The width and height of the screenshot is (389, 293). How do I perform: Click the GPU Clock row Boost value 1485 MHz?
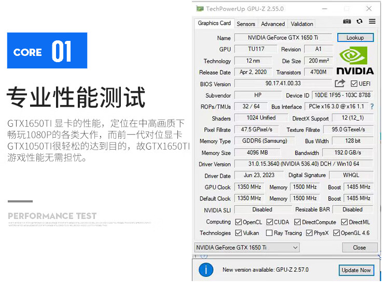tap(358, 187)
